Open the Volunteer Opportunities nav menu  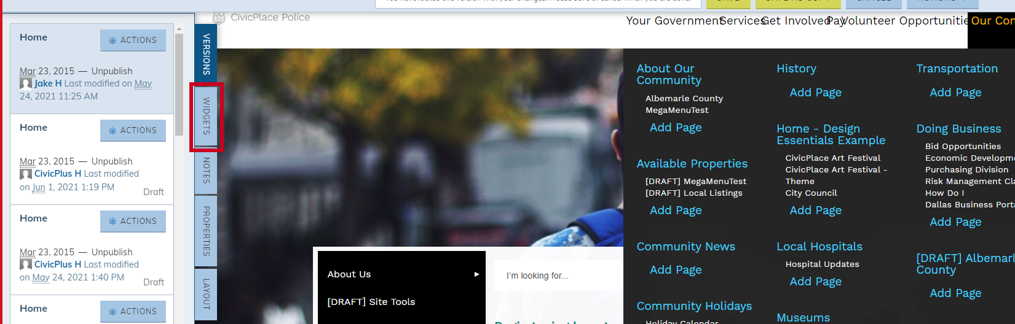click(905, 21)
